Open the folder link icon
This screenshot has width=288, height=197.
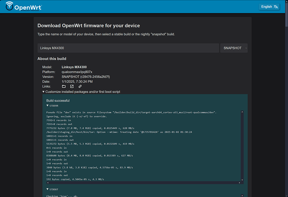pos(64,86)
